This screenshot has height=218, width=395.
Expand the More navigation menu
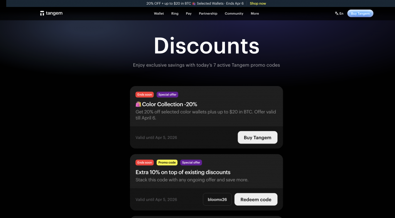(255, 14)
